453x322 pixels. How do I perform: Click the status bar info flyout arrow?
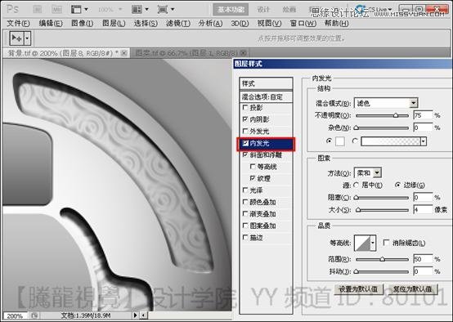(x=135, y=315)
